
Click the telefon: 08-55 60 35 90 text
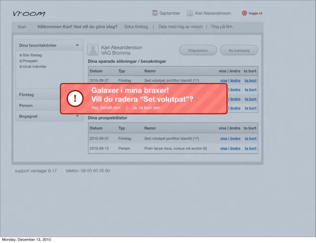[x=88, y=171]
